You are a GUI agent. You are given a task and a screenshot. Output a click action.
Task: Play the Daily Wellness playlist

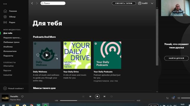tap(47, 55)
